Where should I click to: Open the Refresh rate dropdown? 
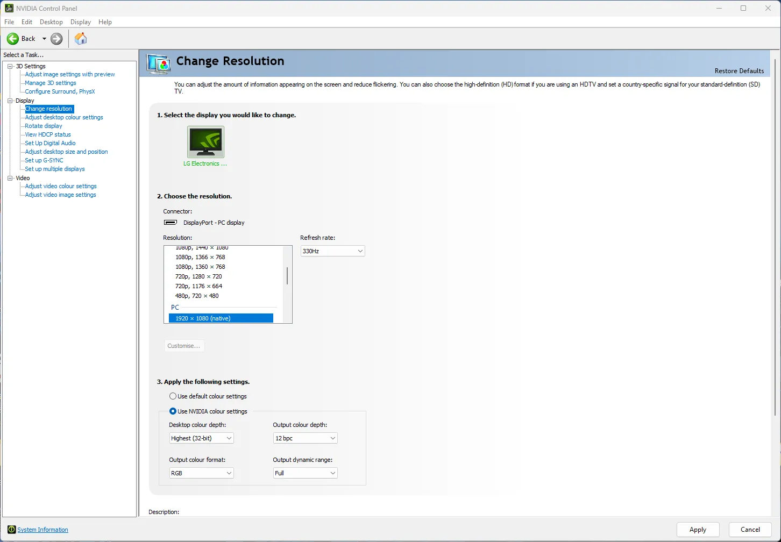[332, 251]
